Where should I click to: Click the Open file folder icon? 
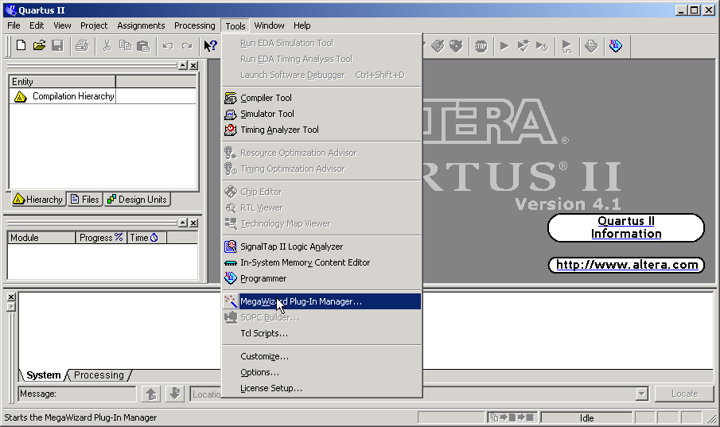point(39,45)
